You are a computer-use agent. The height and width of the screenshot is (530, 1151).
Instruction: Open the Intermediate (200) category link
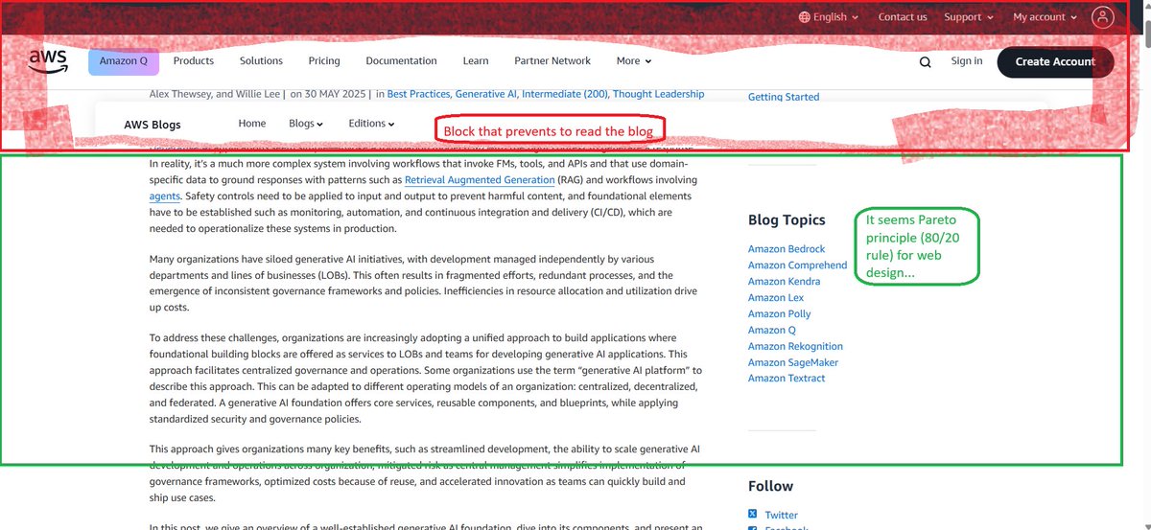click(563, 94)
